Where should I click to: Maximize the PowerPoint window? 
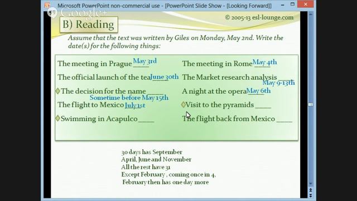click(x=292, y=4)
